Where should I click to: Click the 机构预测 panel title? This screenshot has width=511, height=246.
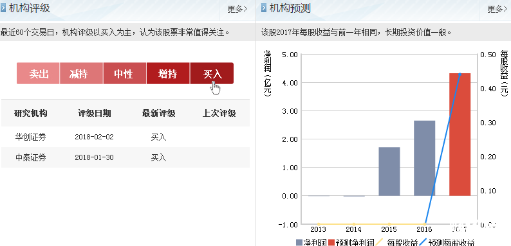click(290, 8)
